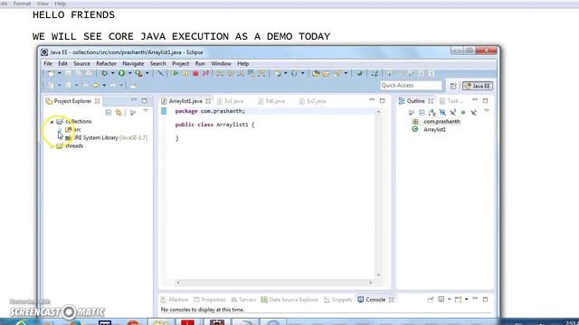Open dropdown next to External Tools icon

(147, 73)
